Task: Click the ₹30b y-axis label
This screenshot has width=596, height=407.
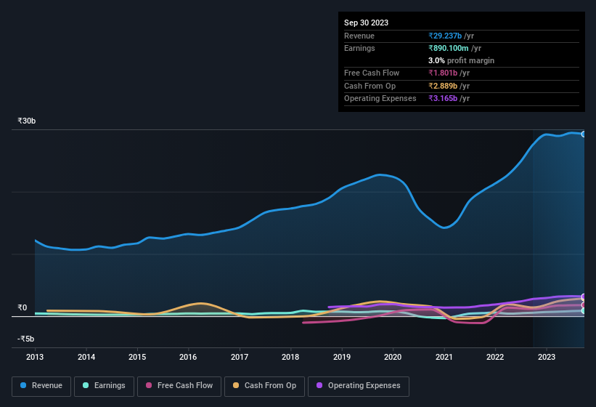Action: click(x=27, y=121)
